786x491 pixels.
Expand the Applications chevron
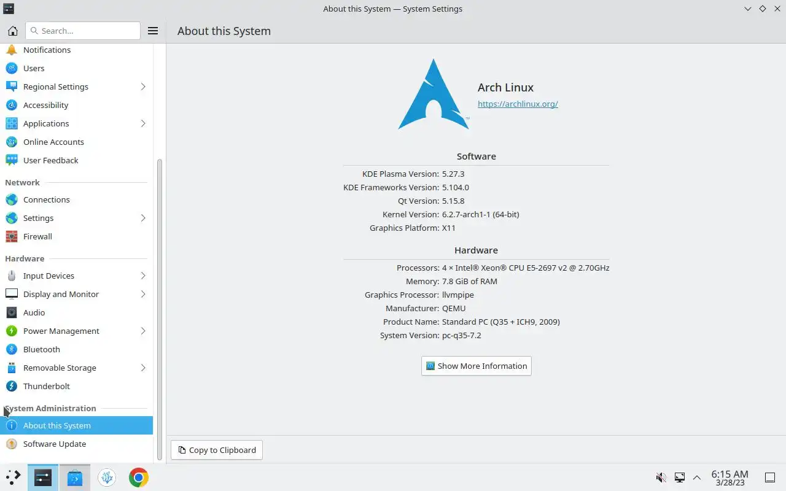click(x=143, y=123)
